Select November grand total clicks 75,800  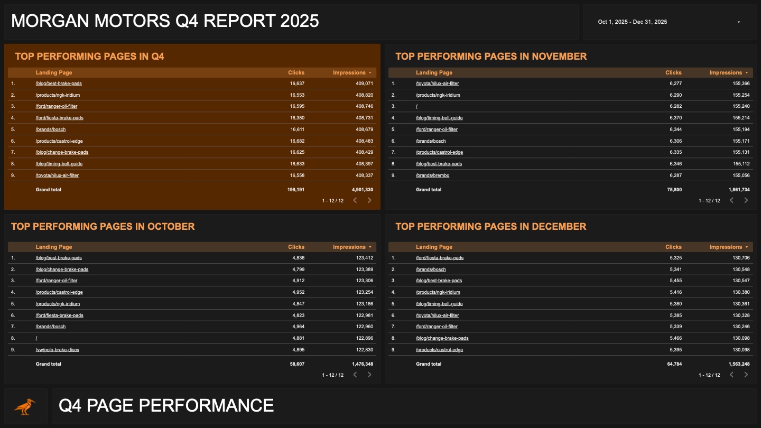click(673, 190)
